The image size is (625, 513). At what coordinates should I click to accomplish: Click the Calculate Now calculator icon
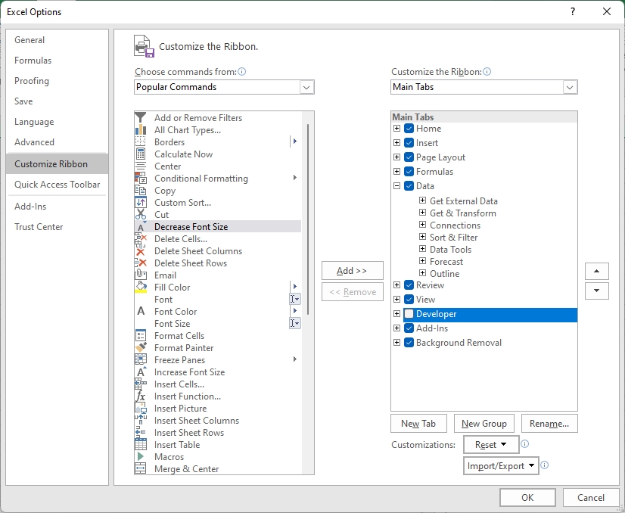[x=140, y=154]
